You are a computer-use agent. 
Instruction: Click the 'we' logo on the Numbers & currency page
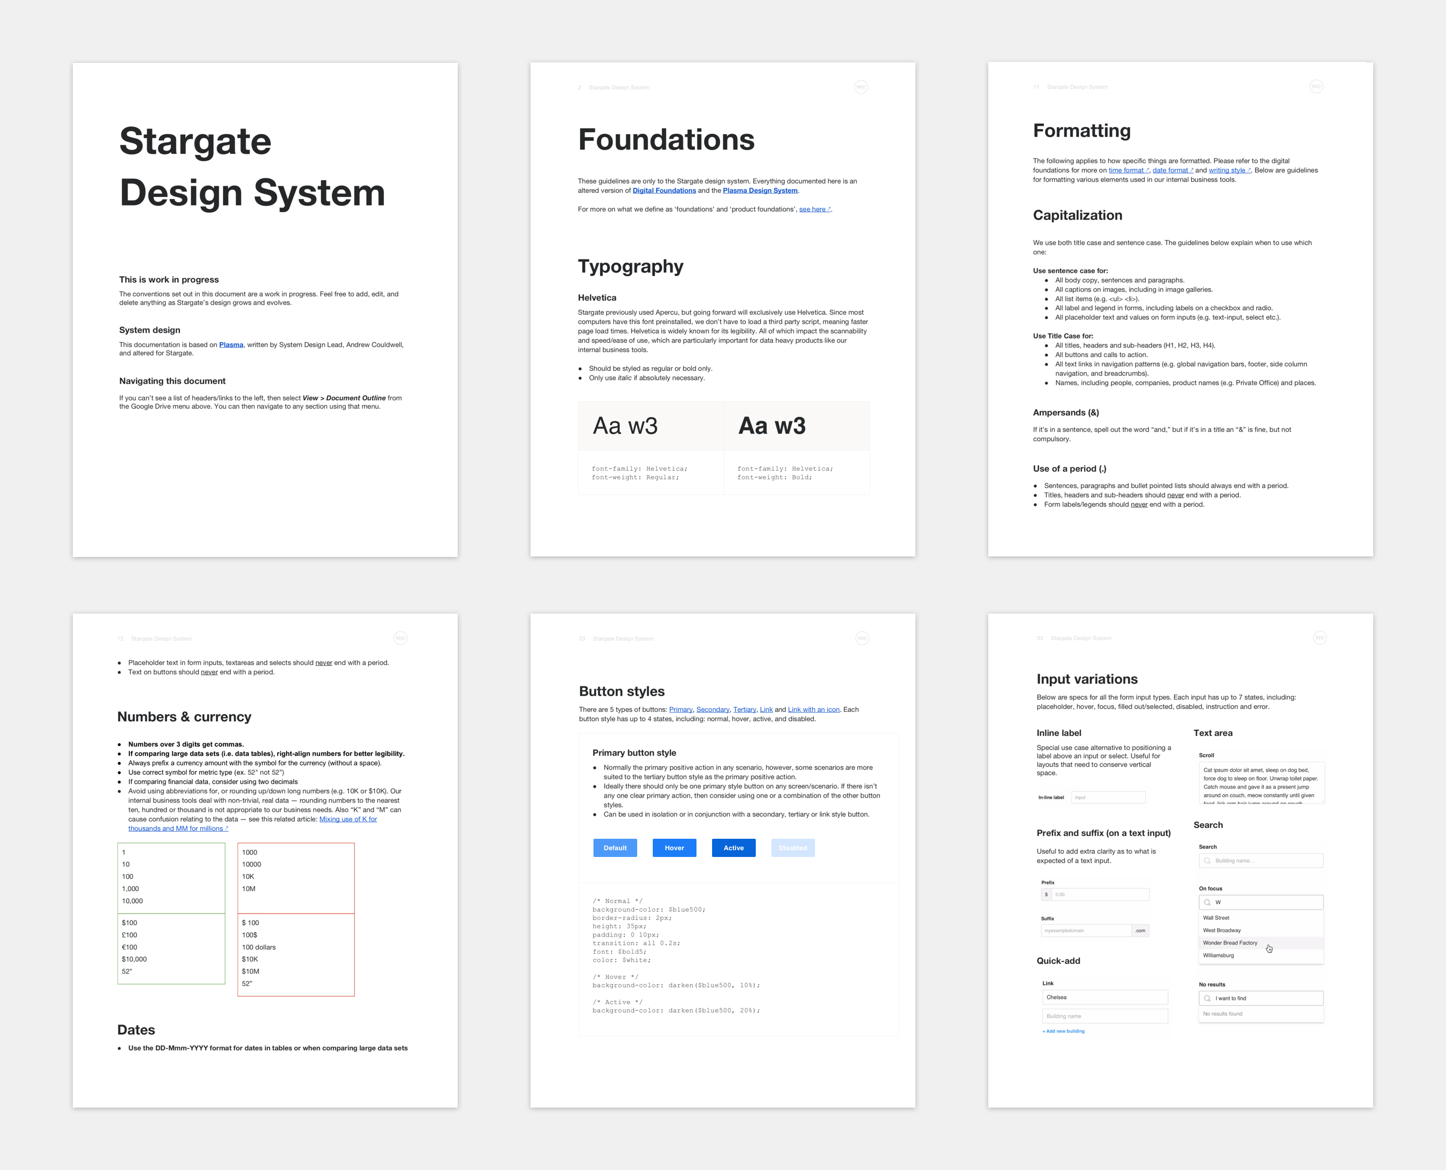point(401,638)
